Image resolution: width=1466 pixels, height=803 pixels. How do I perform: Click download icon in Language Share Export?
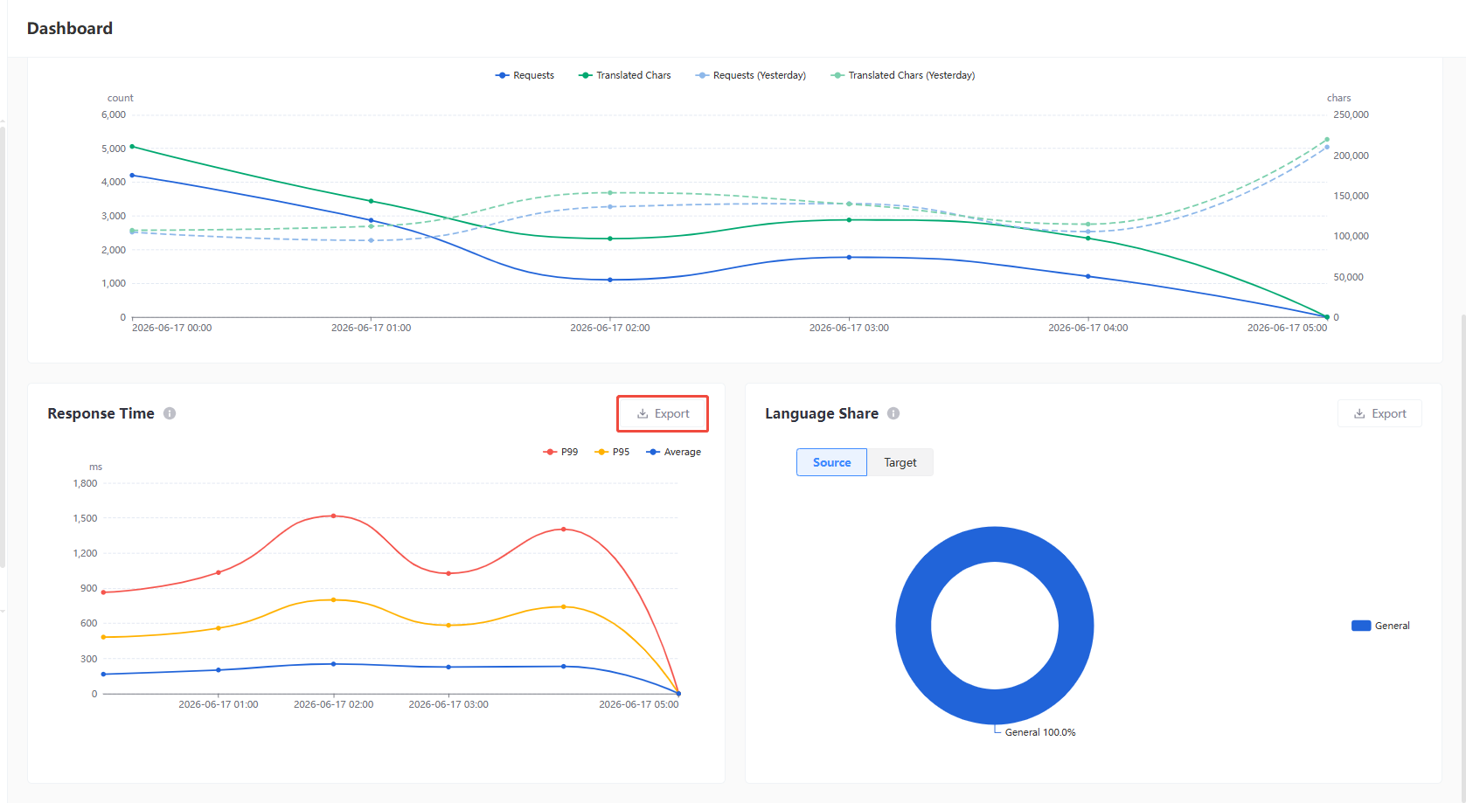(x=1359, y=414)
